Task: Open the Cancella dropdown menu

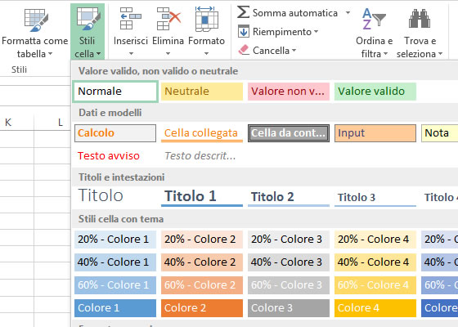Action: (267, 50)
